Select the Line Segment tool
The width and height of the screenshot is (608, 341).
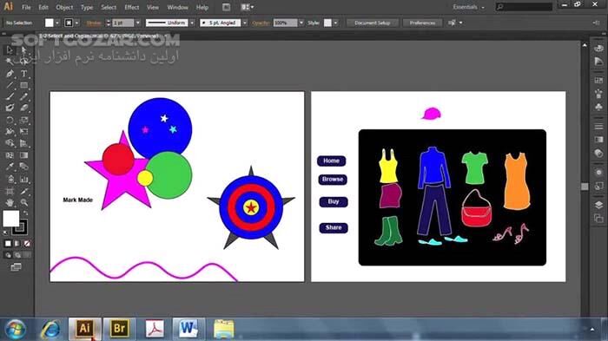[10, 85]
